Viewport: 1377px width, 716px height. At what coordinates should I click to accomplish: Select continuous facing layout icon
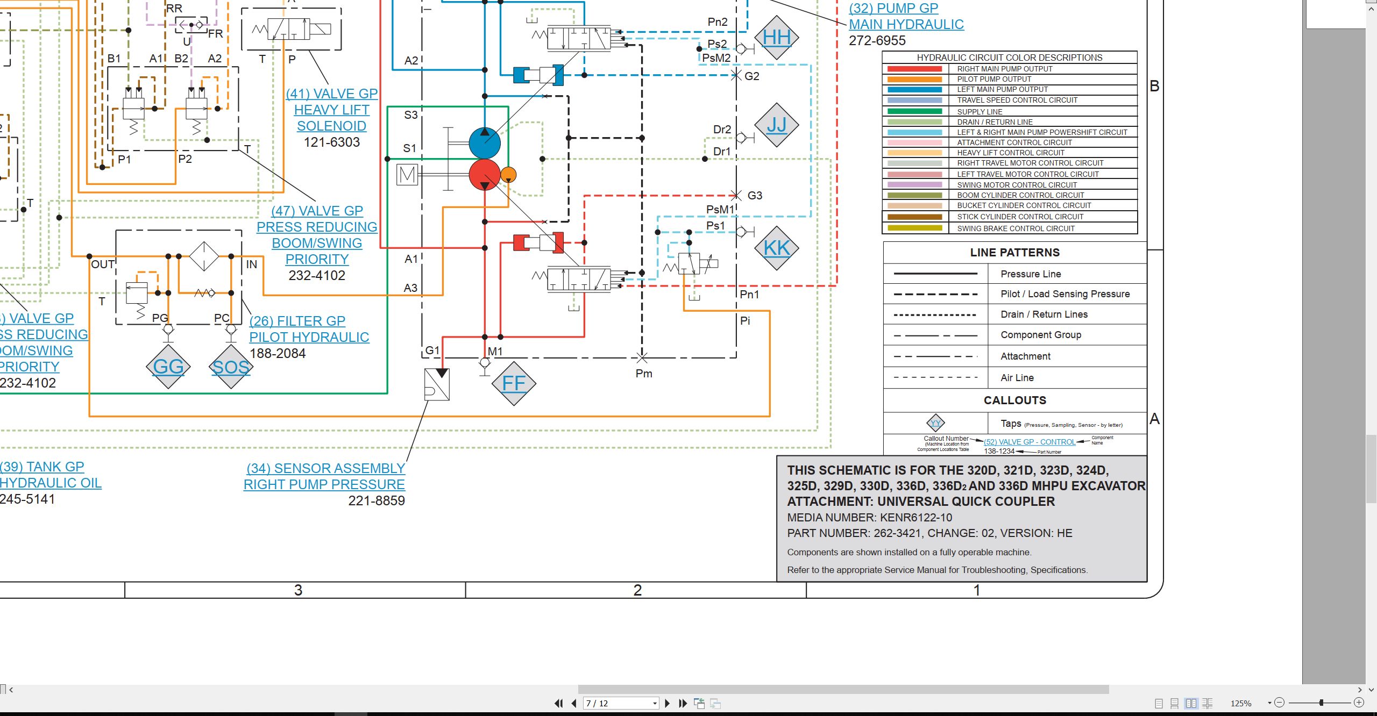[1208, 703]
